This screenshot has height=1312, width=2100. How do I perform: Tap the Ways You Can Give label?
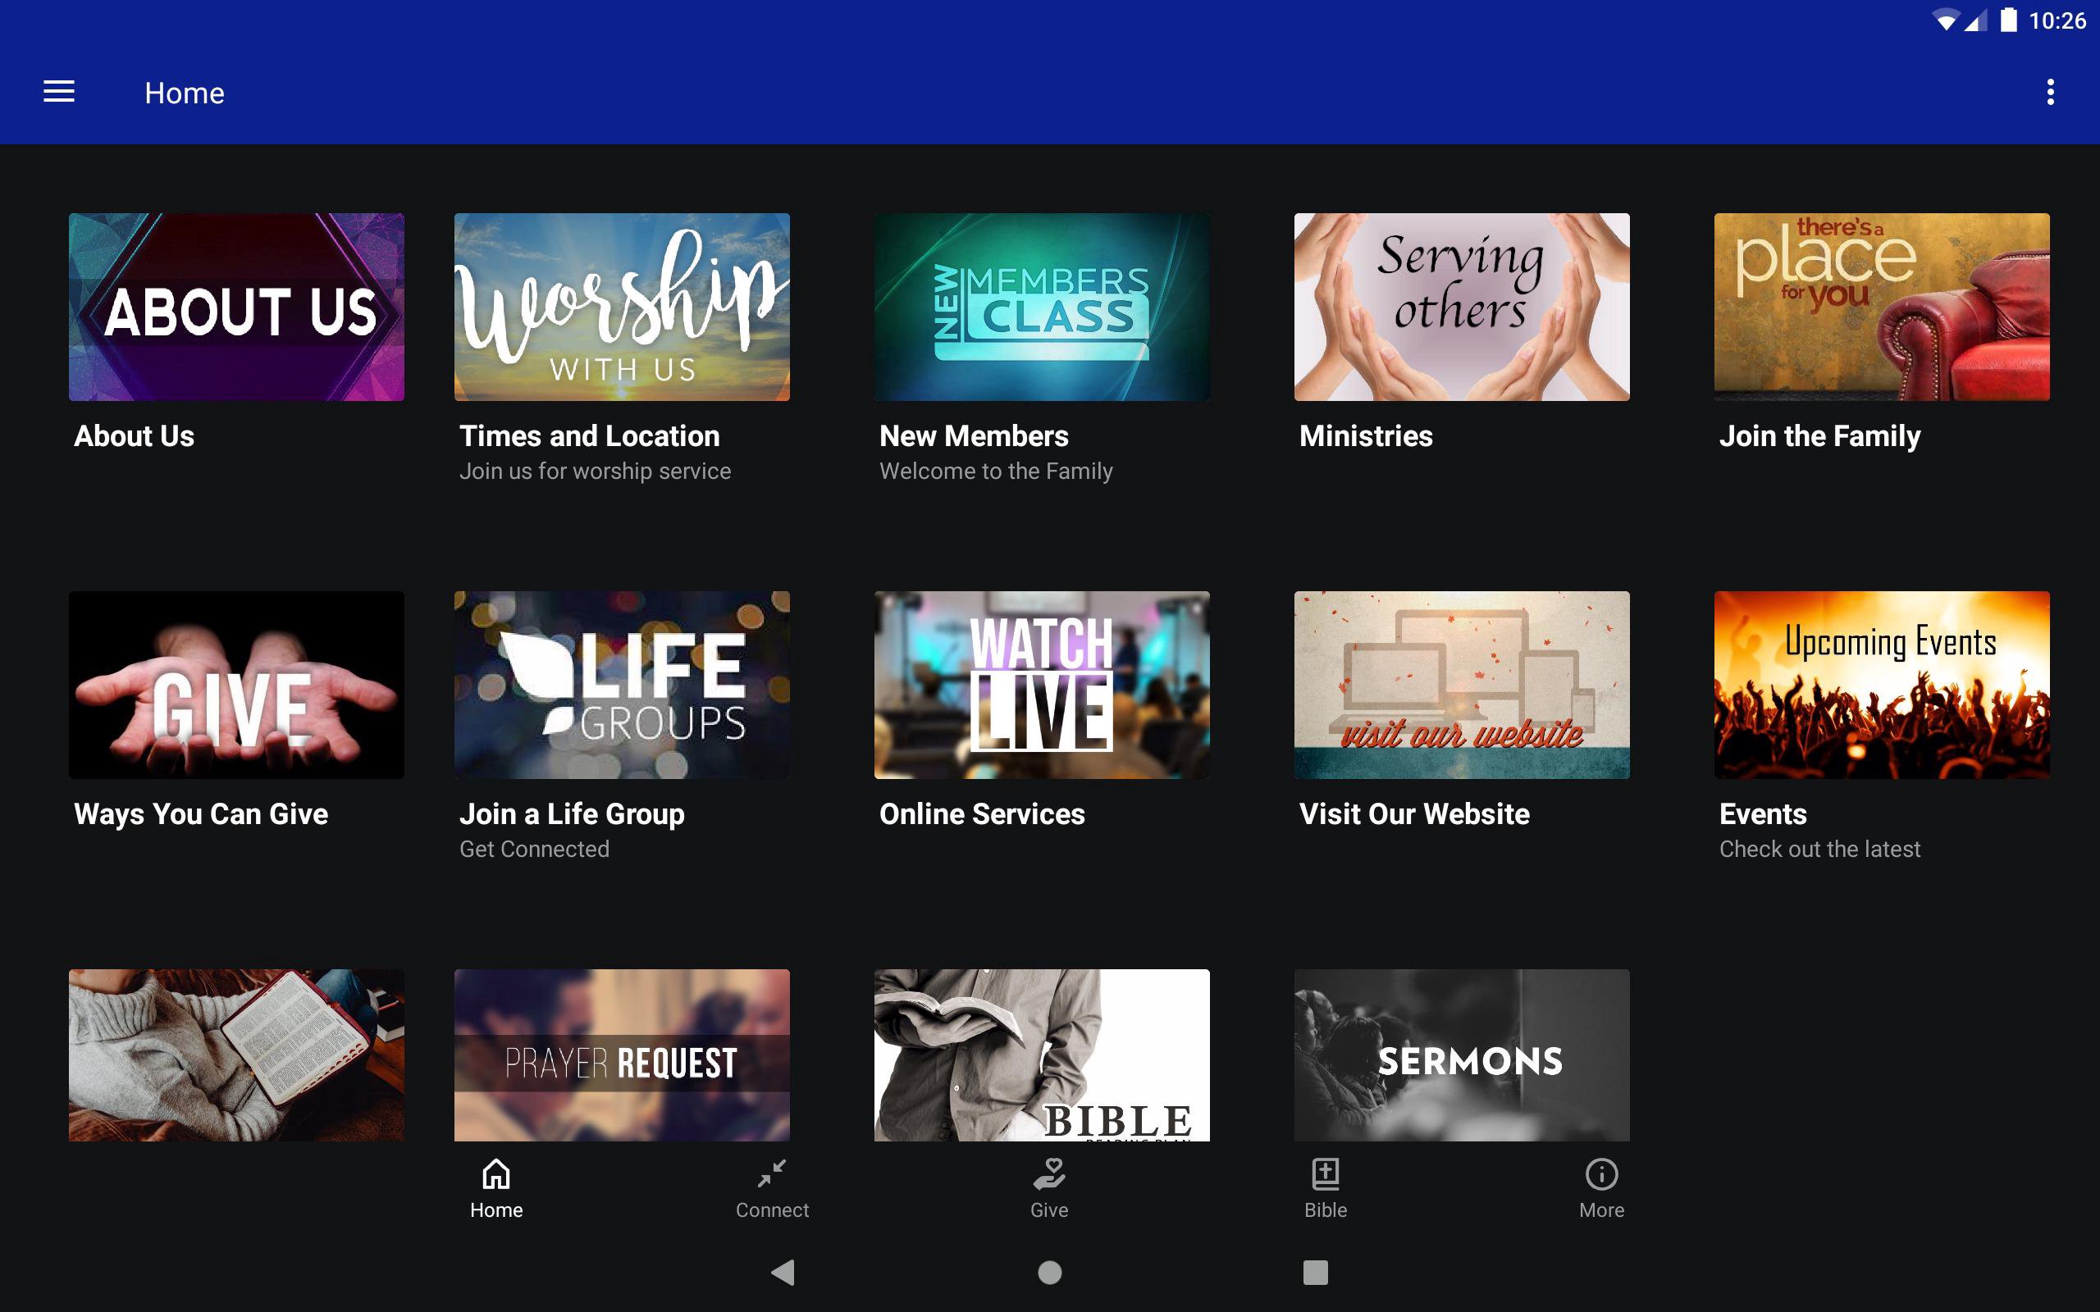click(x=200, y=814)
